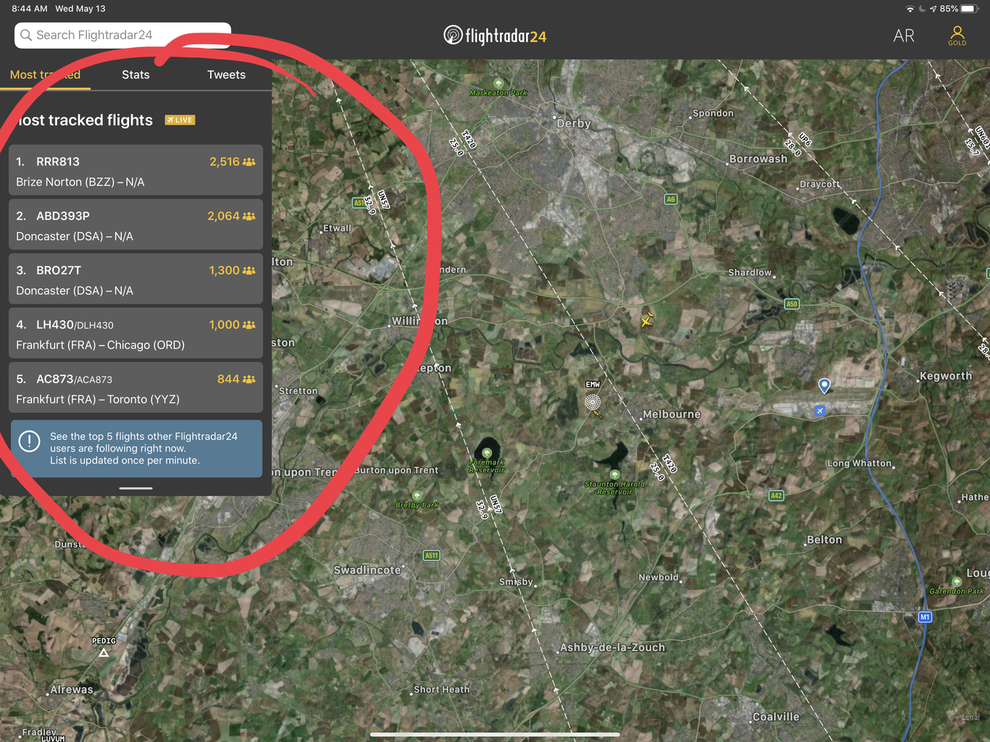Open the AC873 Frankfurt to Toronto flight
Viewport: 990px width, 742px height.
point(136,388)
